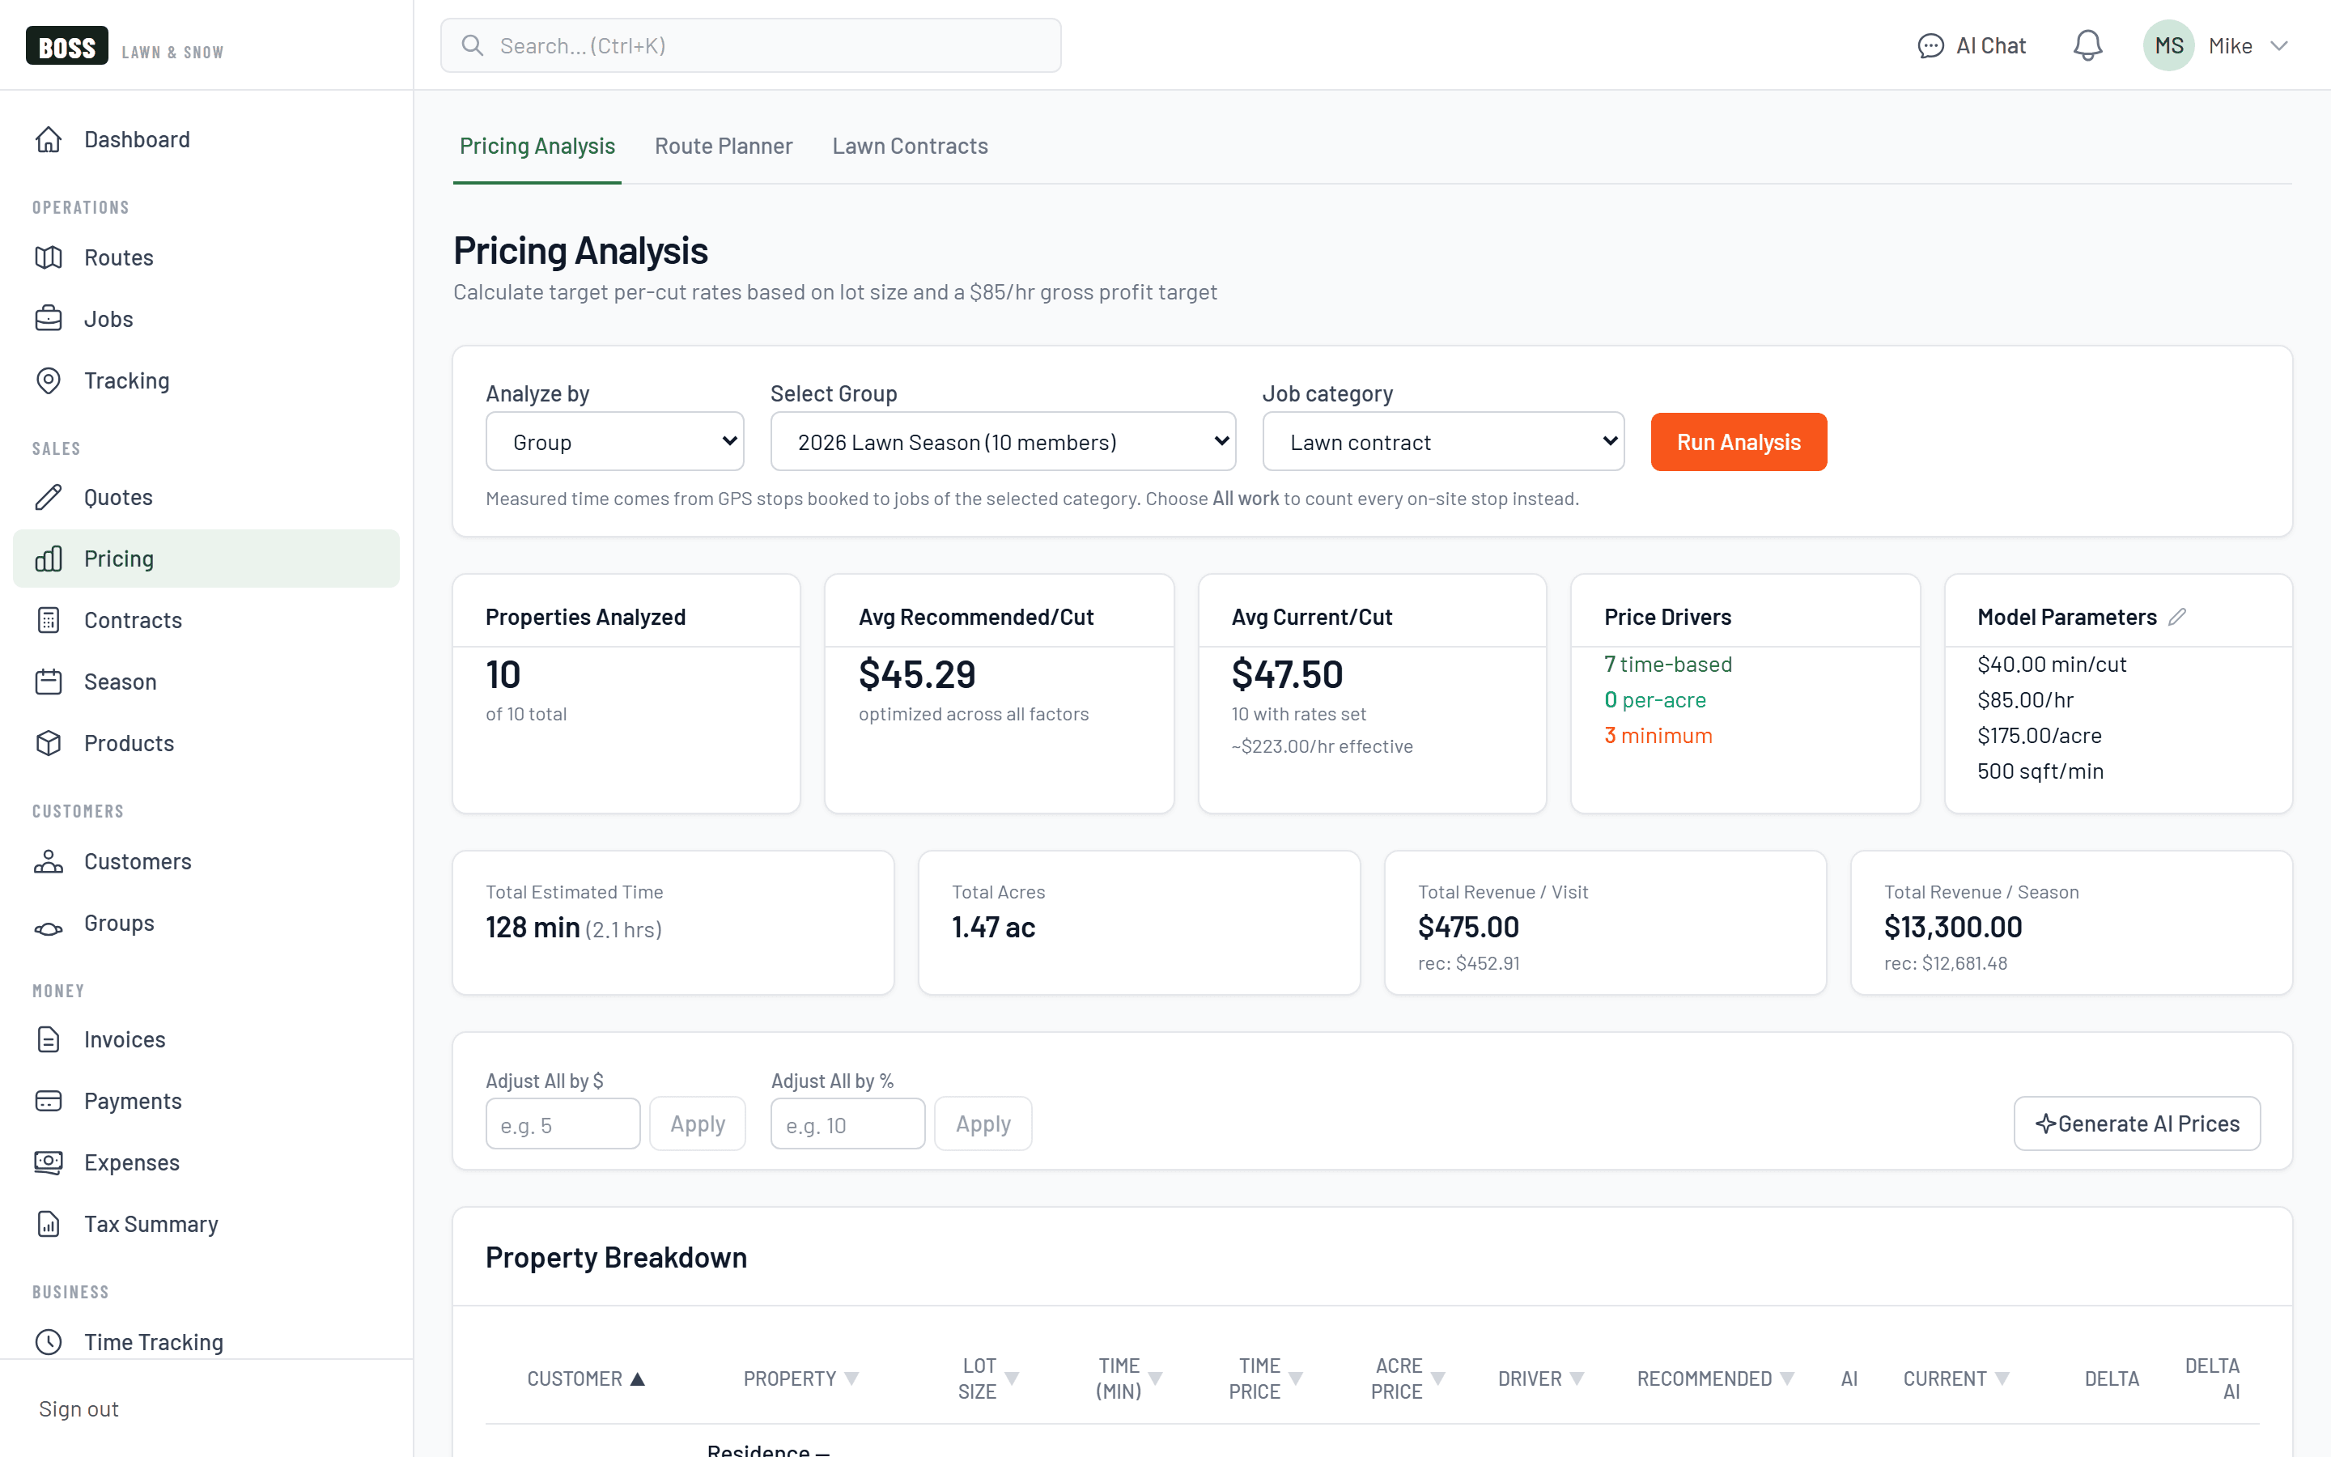Click the Expenses cash icon
The width and height of the screenshot is (2331, 1457).
[49, 1162]
